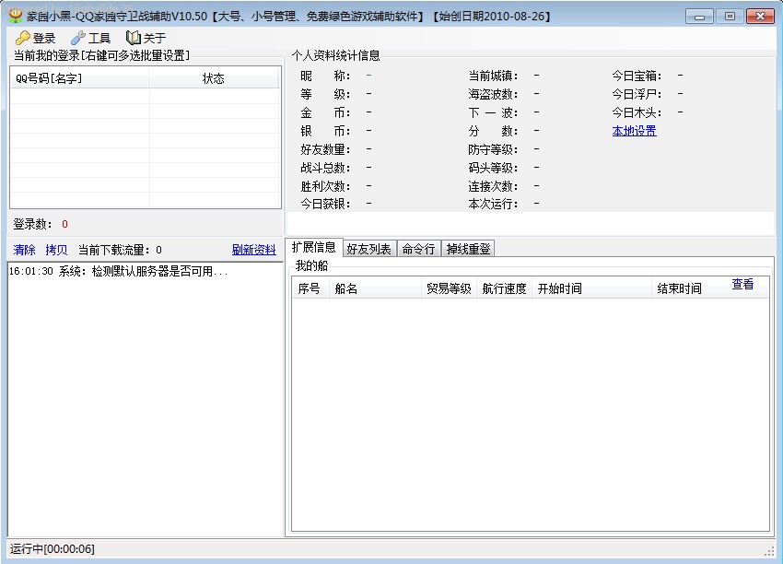Image resolution: width=783 pixels, height=564 pixels.
Task: Click the 贸易等级 column header
Action: point(449,288)
